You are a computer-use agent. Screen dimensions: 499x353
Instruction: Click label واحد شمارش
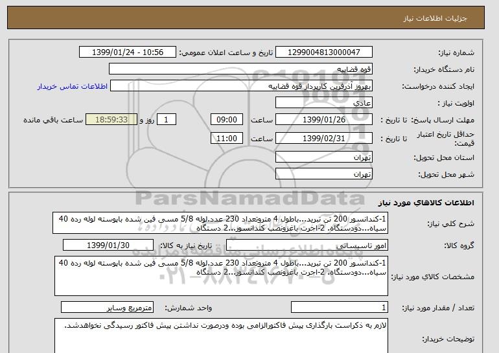point(189,308)
